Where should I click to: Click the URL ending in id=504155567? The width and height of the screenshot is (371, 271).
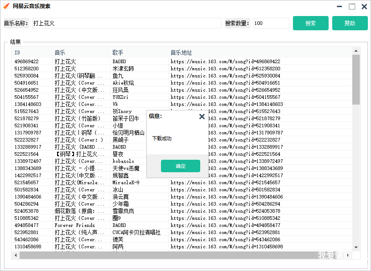(x=226, y=97)
